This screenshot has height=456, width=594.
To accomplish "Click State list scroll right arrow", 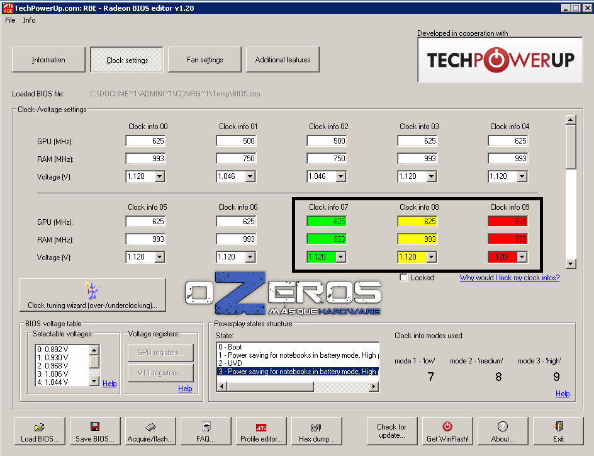I will coord(374,386).
